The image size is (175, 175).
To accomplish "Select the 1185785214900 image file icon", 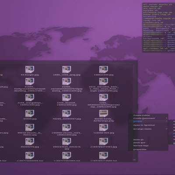I will pos(104,155).
